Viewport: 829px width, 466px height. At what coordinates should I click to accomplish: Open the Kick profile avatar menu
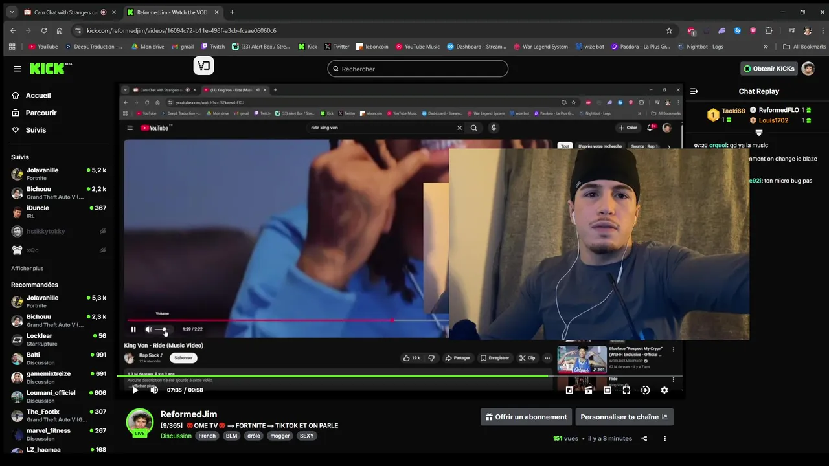pos(808,69)
